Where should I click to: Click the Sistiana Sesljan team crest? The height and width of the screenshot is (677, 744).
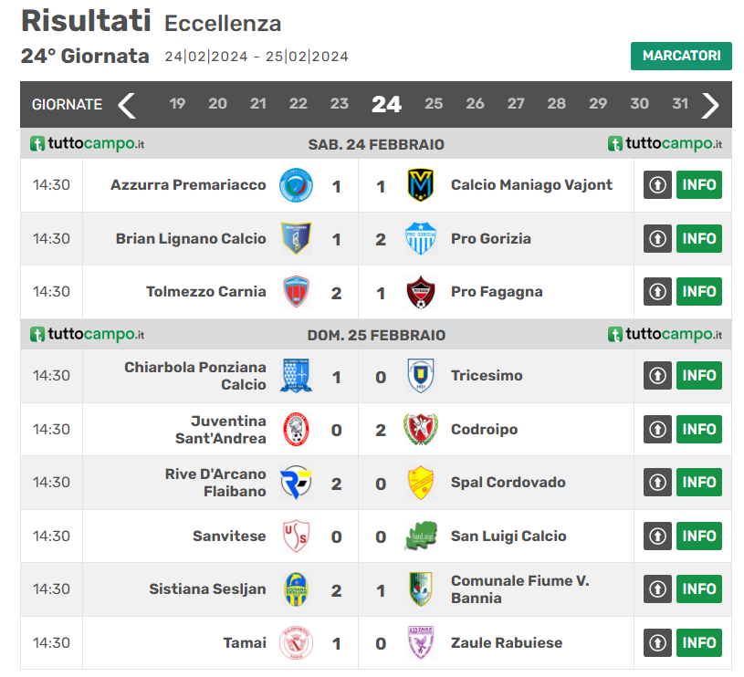coord(296,589)
